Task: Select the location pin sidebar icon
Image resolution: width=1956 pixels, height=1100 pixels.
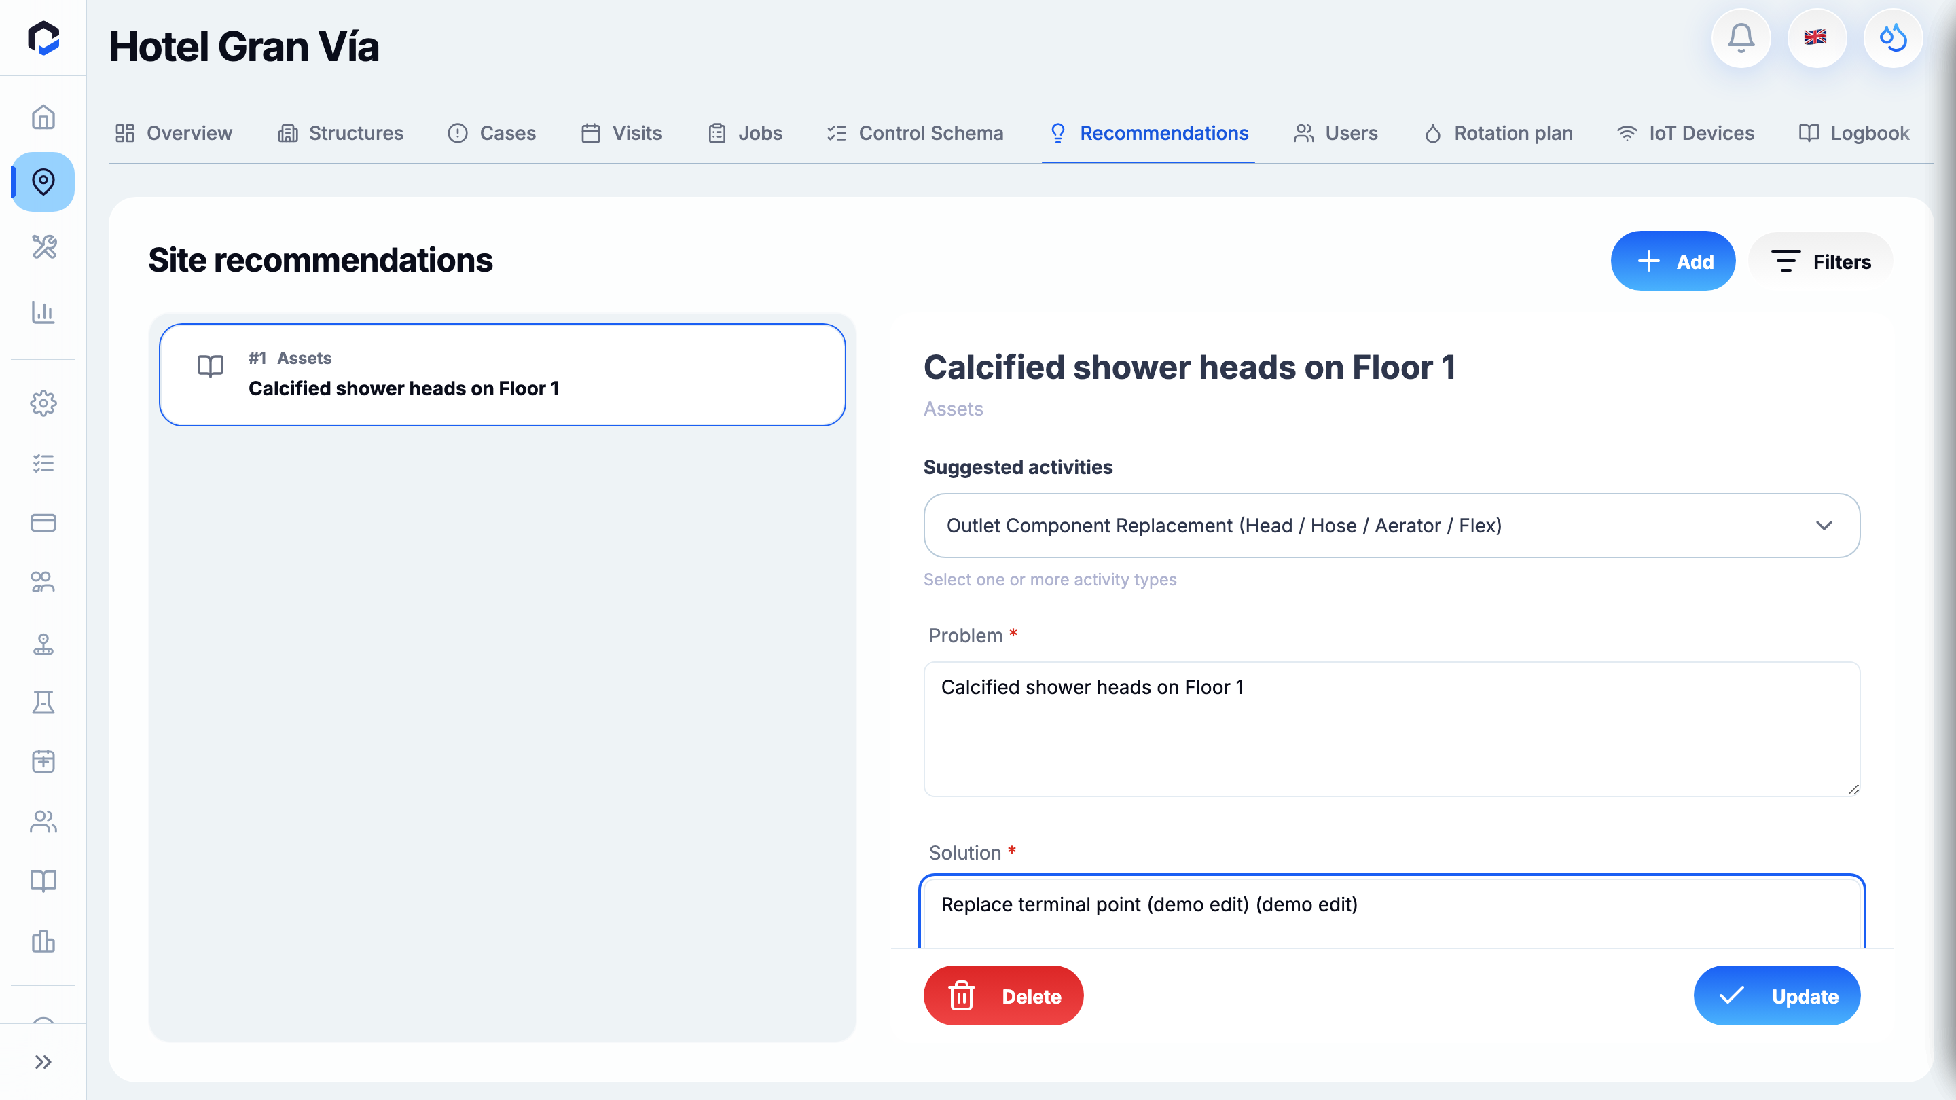Action: (x=43, y=181)
